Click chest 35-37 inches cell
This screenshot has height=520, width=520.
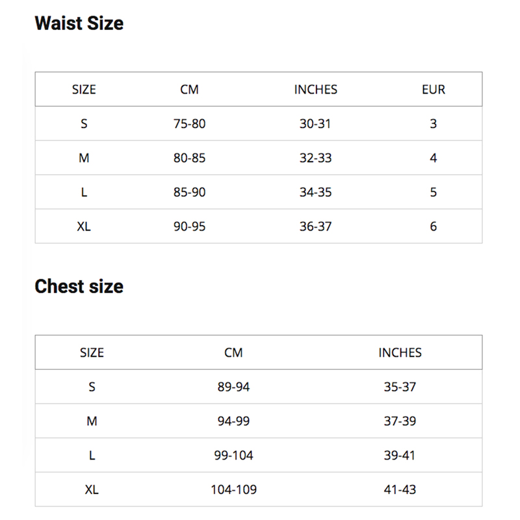400,387
